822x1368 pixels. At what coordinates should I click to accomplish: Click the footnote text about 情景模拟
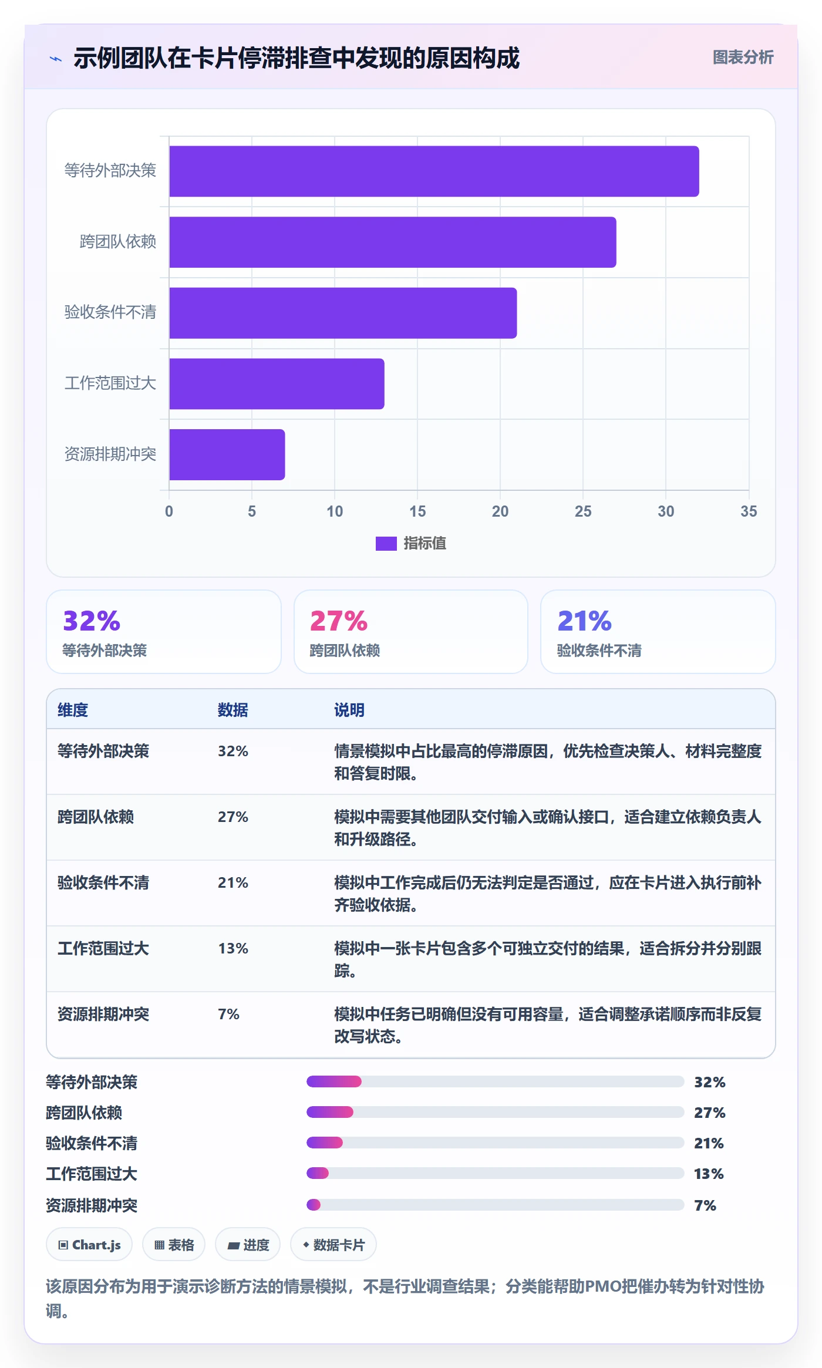(405, 1298)
